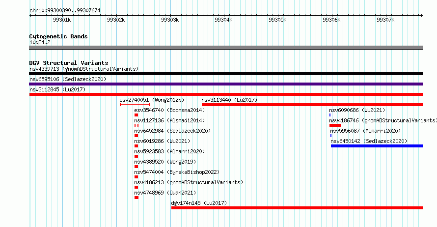Click the 99302k ruler tick label

click(x=116, y=20)
